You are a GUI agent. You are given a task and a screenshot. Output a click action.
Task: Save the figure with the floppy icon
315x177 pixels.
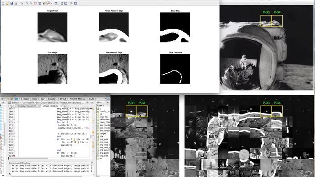point(12,3)
